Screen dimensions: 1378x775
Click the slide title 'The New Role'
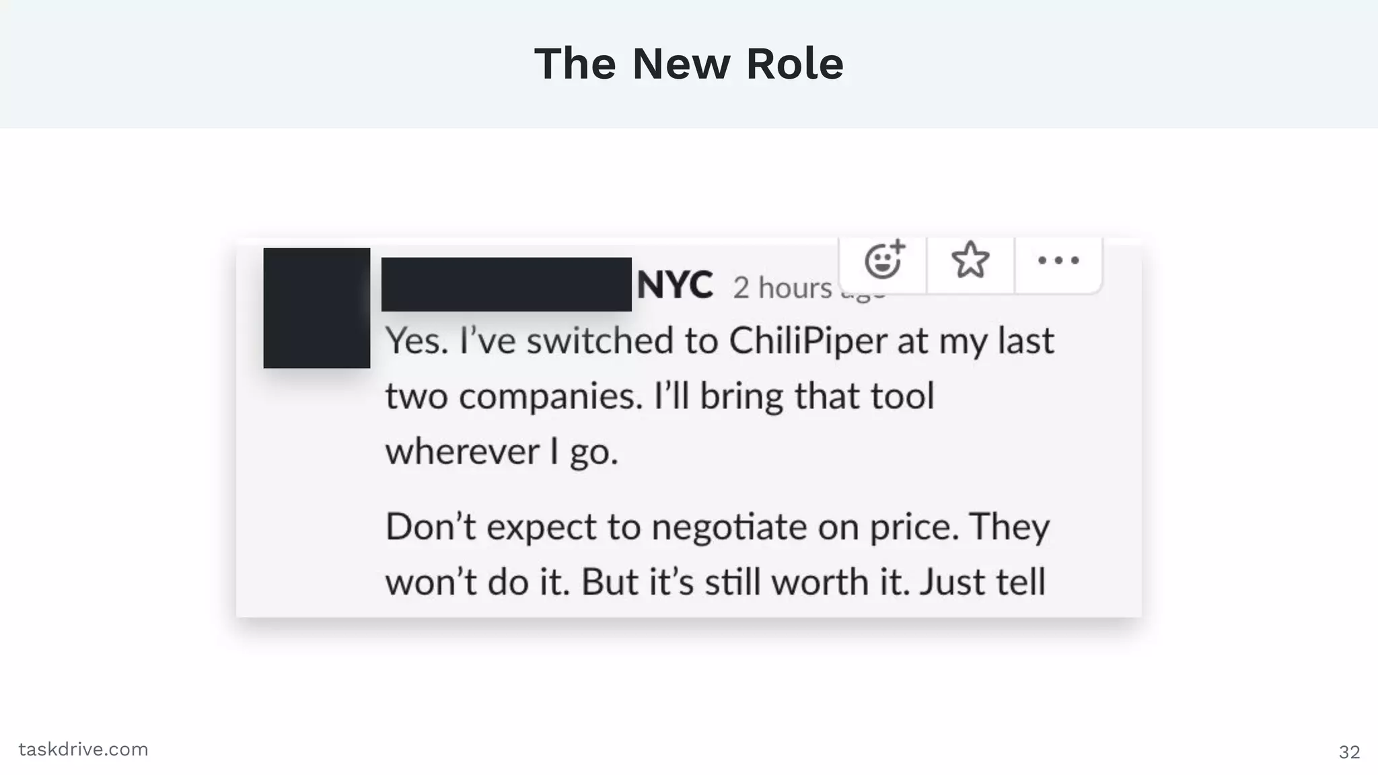[688, 64]
